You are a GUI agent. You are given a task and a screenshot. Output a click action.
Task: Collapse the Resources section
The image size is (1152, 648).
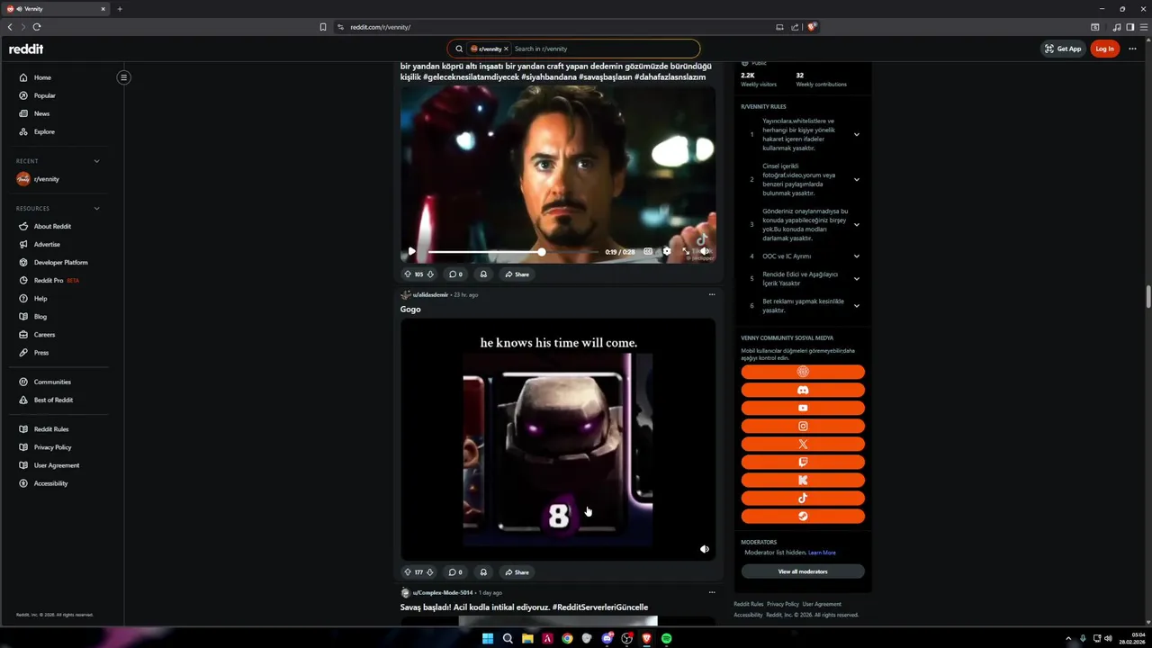click(96, 209)
